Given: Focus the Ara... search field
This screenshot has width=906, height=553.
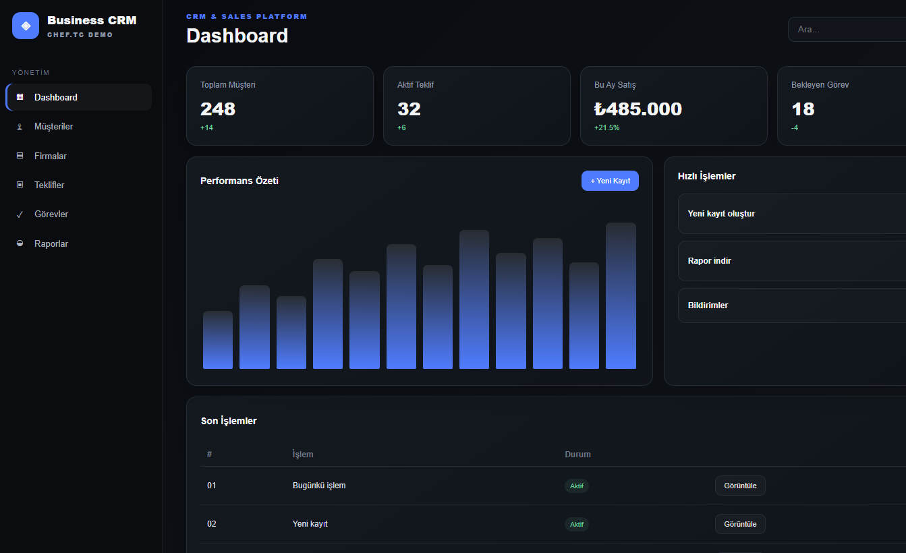Looking at the screenshot, I should (x=847, y=30).
